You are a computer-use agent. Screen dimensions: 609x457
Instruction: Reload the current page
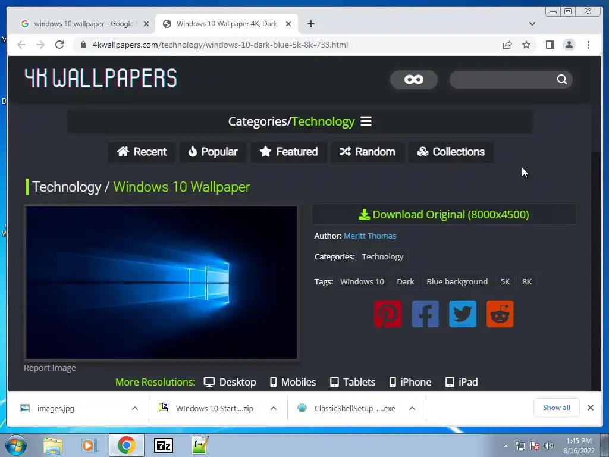[x=59, y=45]
